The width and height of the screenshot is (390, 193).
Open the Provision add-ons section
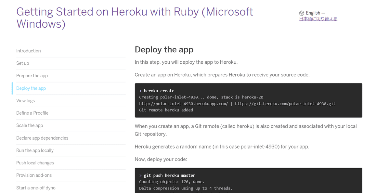click(34, 175)
